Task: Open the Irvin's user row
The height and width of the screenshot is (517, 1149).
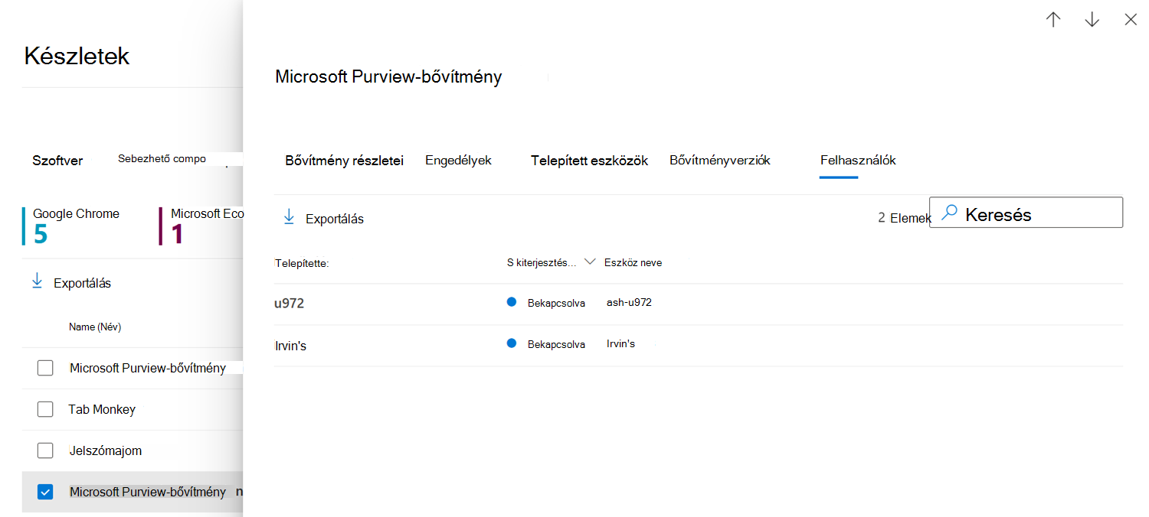Action: (698, 345)
